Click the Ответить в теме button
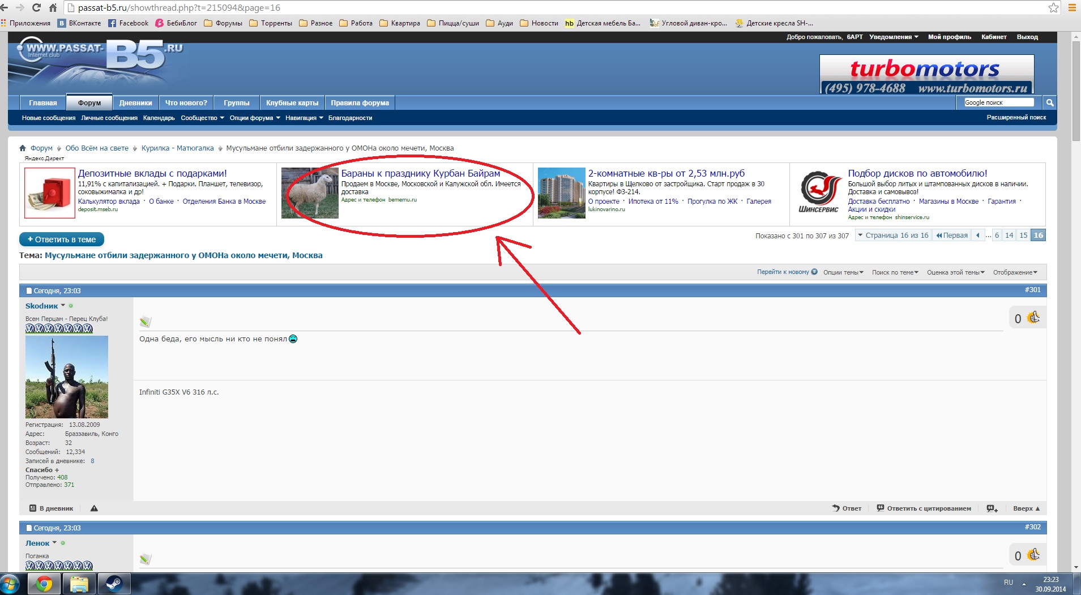The height and width of the screenshot is (595, 1081). coord(62,239)
